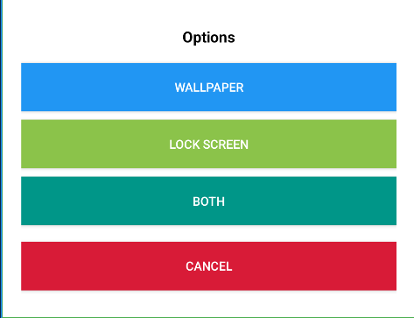414x318 pixels.
Task: Tap the red CANCEL button
Action: coord(208,266)
